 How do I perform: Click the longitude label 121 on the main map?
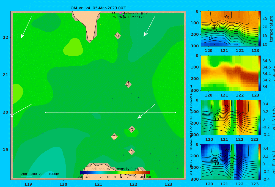[x=98, y=184]
